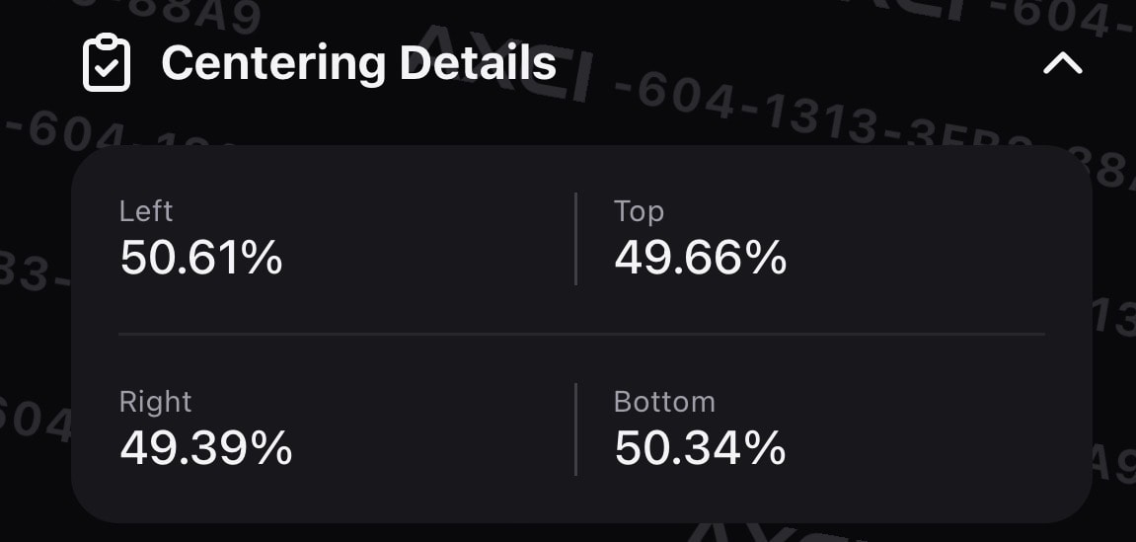Click the 50.34% bottom value
Screen dimensions: 1136x542
[x=700, y=448]
